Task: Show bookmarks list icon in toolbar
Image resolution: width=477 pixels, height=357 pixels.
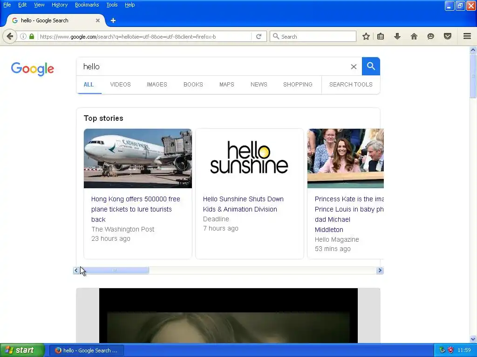Action: point(381,36)
